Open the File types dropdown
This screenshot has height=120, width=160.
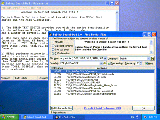click(105, 59)
